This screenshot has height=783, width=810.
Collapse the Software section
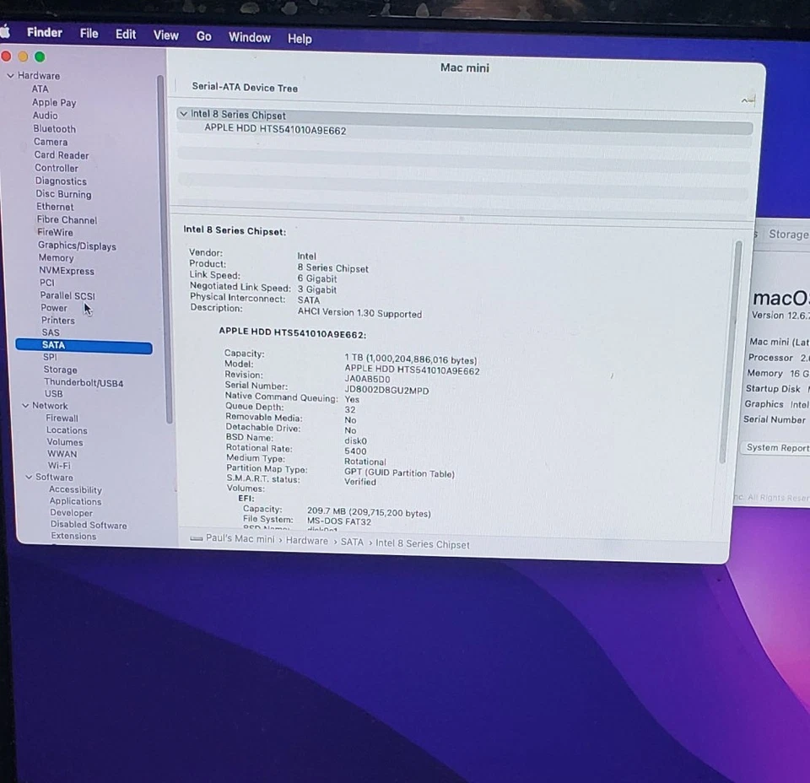coord(29,477)
